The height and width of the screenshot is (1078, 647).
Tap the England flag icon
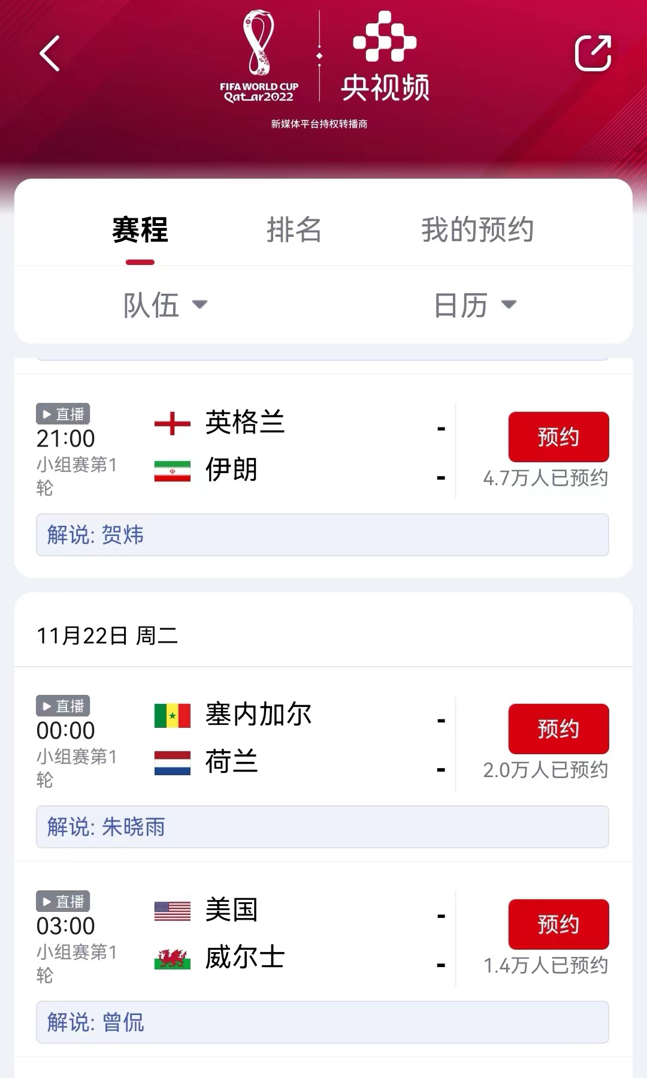click(173, 423)
